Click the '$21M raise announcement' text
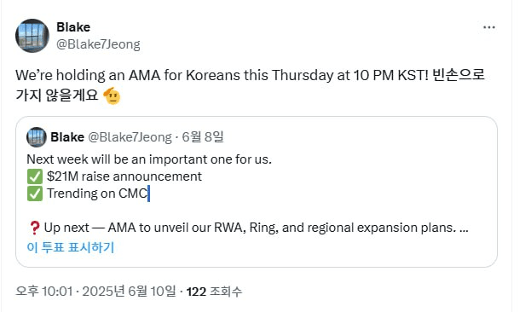The width and height of the screenshot is (531, 312). 124,176
